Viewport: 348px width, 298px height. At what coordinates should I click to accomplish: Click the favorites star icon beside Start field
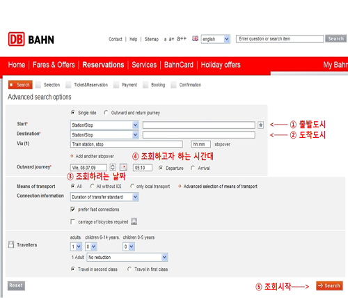260,125
